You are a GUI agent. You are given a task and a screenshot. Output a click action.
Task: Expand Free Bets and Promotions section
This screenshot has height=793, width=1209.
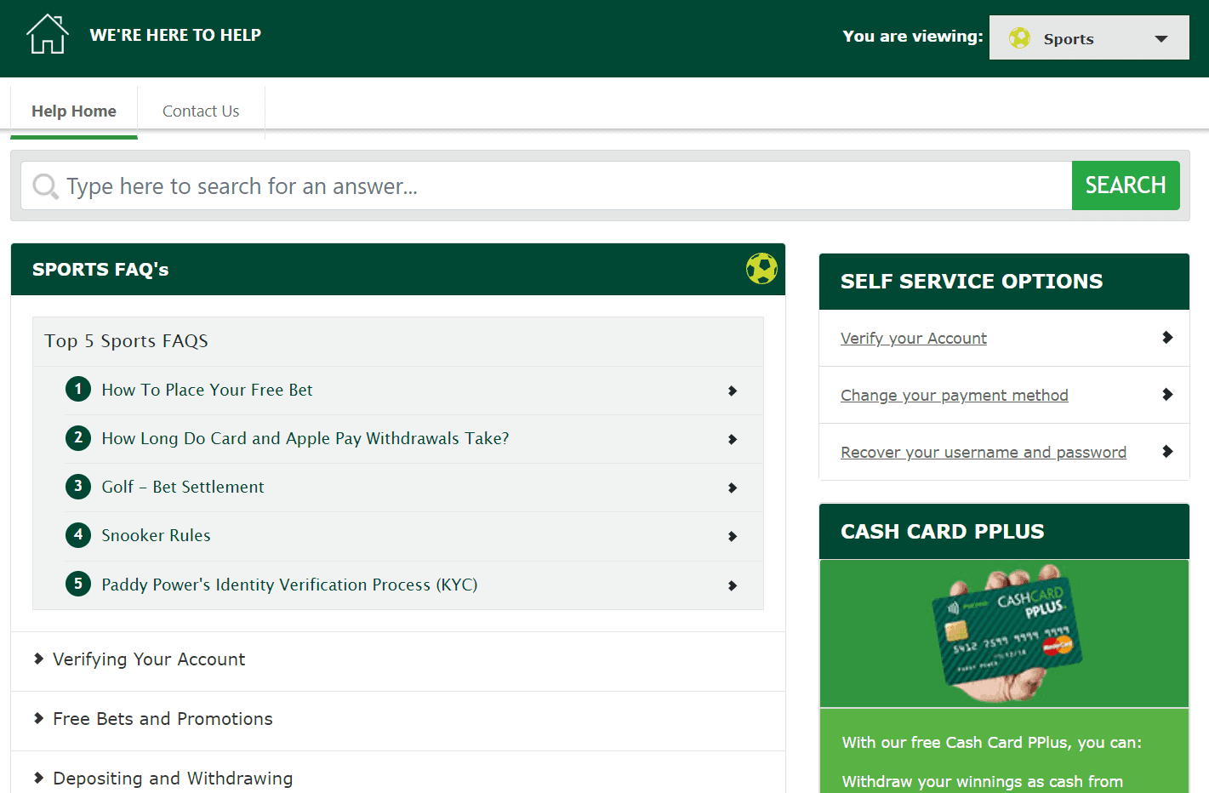pos(398,719)
